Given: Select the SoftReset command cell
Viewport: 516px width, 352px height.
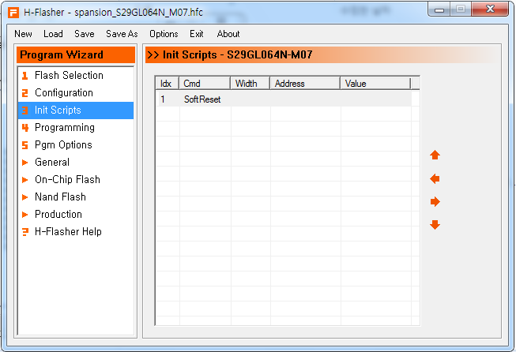Looking at the screenshot, I should tap(205, 99).
